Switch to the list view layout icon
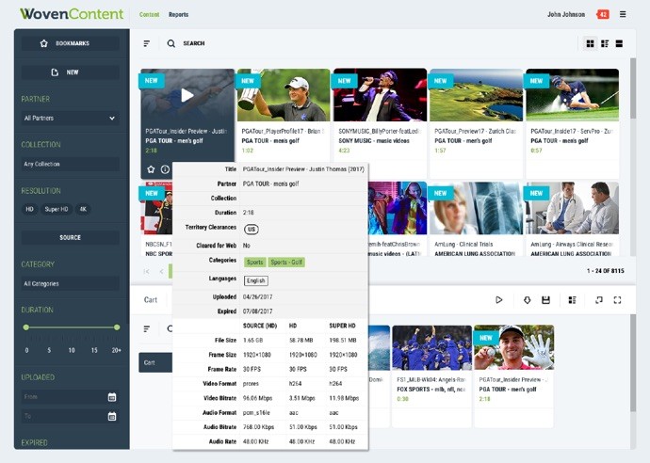This screenshot has height=463, width=650. pos(619,43)
